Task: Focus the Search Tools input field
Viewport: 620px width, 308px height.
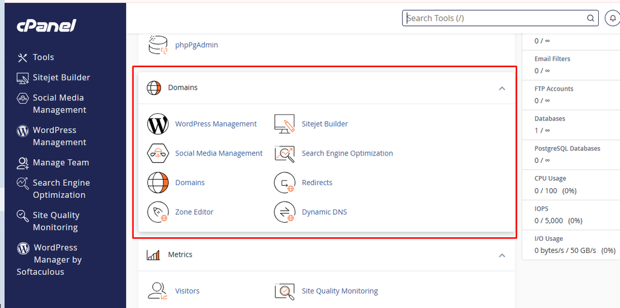Action: click(500, 18)
